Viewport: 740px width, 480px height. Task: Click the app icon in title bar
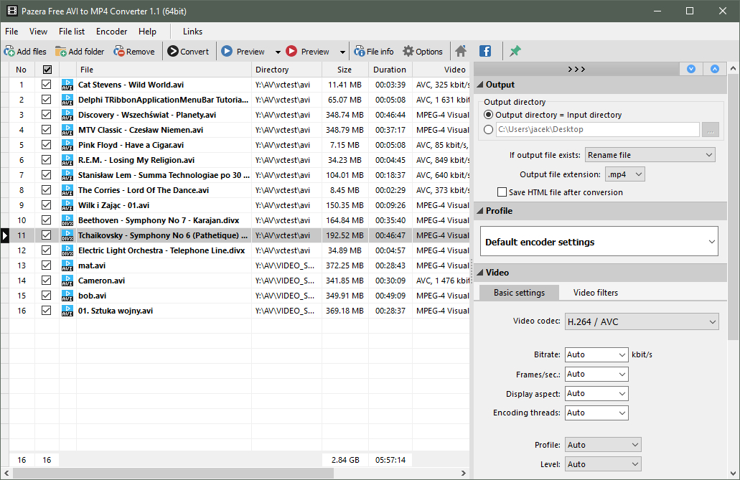[x=11, y=11]
